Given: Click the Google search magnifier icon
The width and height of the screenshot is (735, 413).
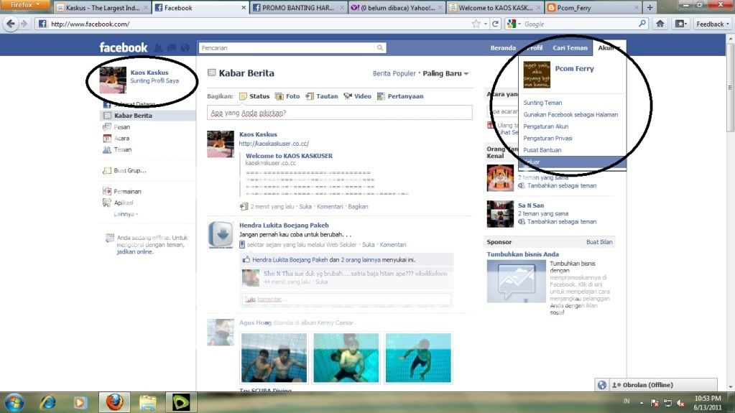Looking at the screenshot, I should pos(642,24).
